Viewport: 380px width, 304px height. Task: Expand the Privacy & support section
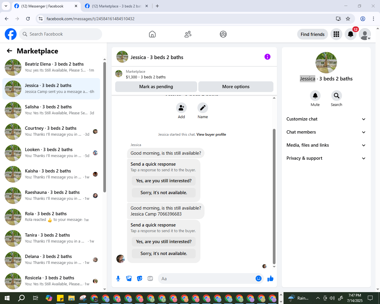326,158
